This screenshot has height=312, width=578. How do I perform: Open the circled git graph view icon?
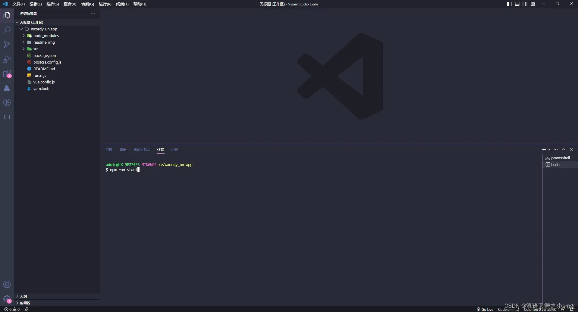[x=7, y=102]
